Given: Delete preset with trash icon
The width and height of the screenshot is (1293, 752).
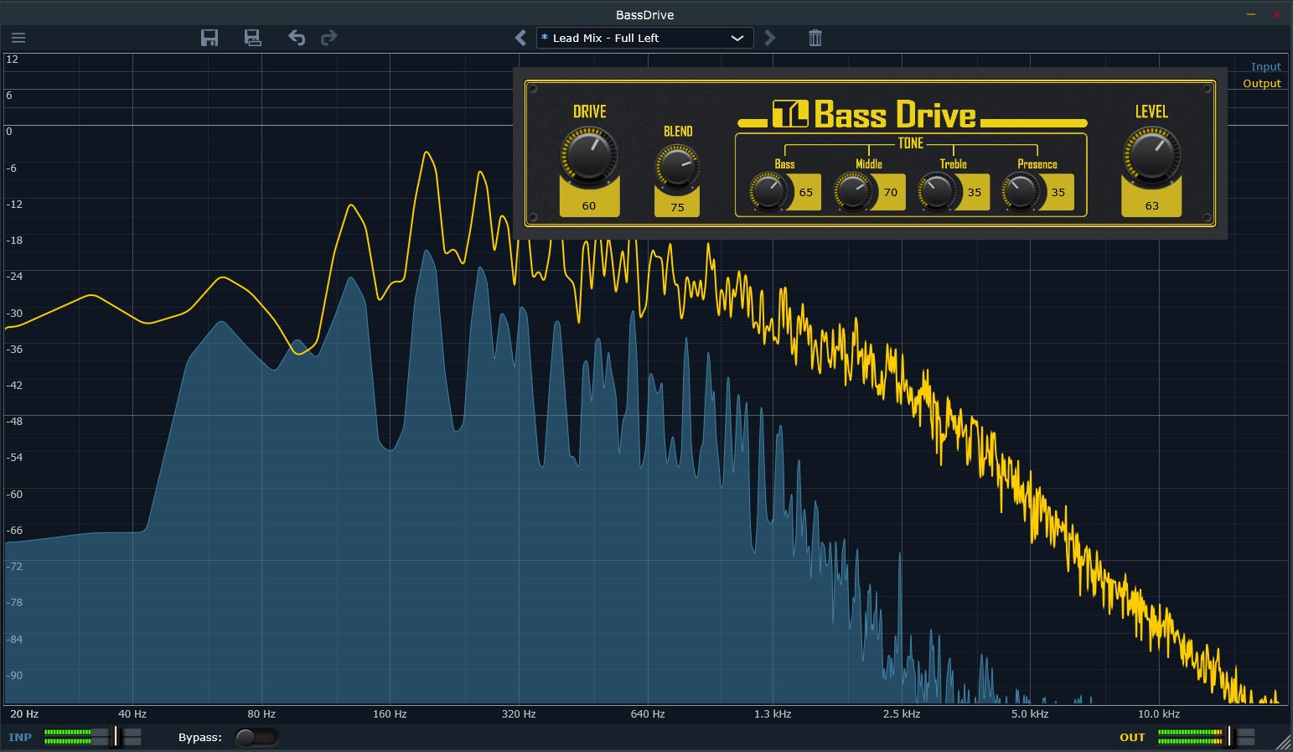Looking at the screenshot, I should tap(815, 38).
